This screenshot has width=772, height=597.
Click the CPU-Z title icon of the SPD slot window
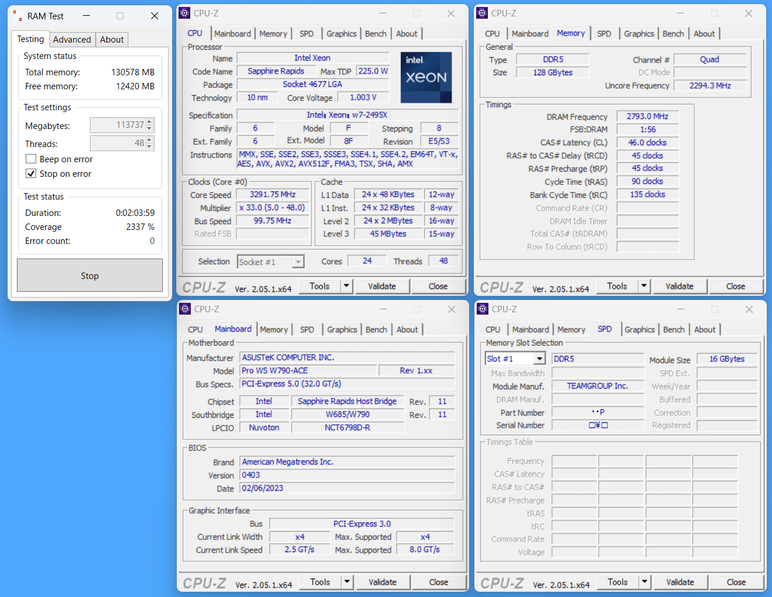pos(482,309)
